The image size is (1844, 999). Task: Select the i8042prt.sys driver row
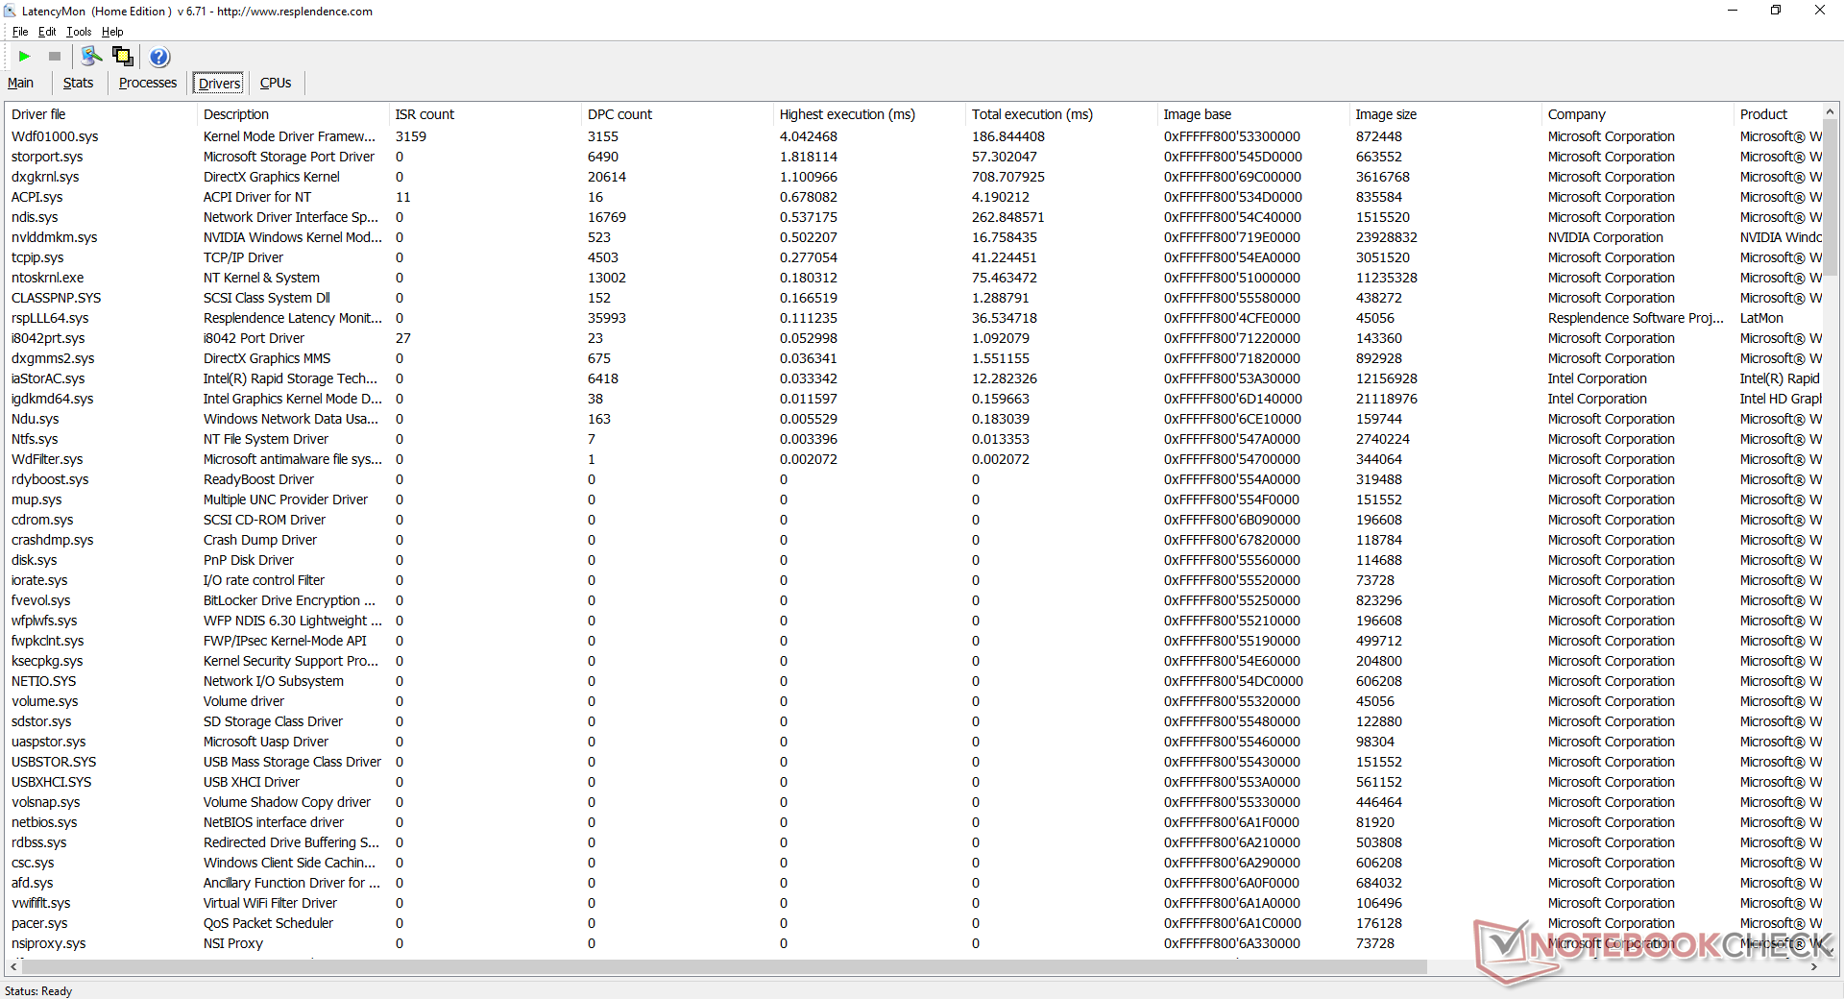(913, 338)
